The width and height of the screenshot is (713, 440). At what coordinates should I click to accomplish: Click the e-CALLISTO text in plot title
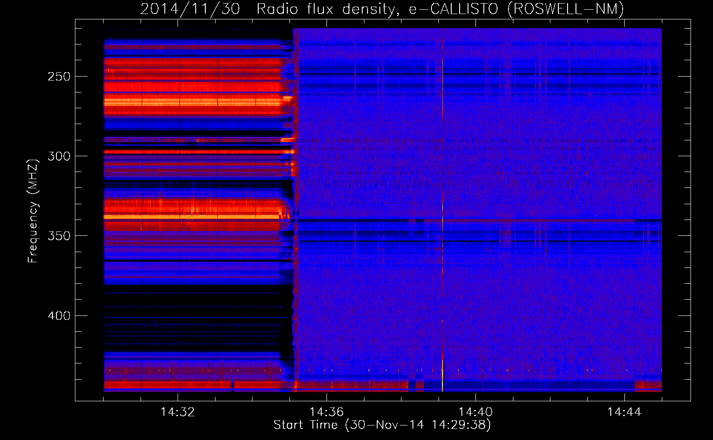453,9
